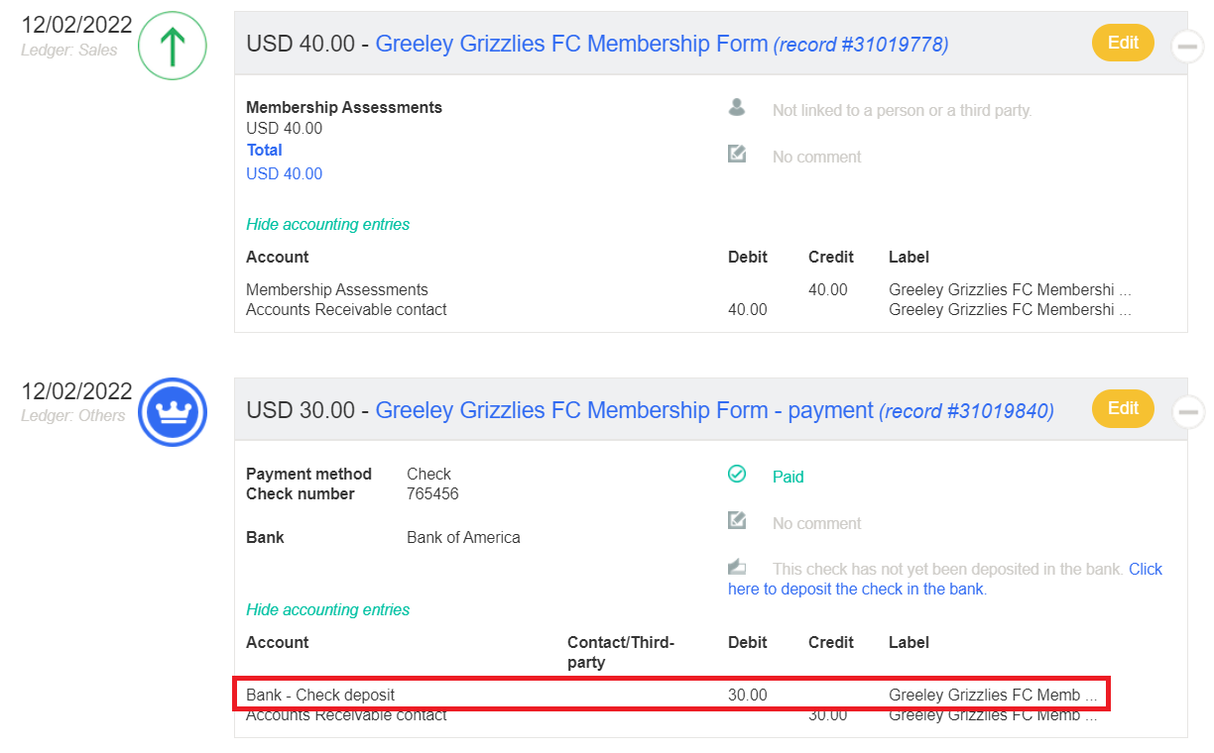Click the comment icon in the payment entry
The image size is (1214, 753).
pyautogui.click(x=737, y=520)
